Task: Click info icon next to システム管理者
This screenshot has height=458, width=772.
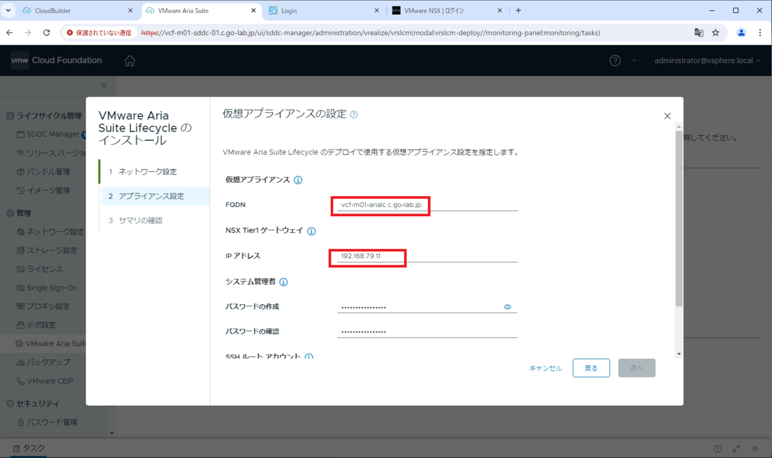Action: (284, 282)
